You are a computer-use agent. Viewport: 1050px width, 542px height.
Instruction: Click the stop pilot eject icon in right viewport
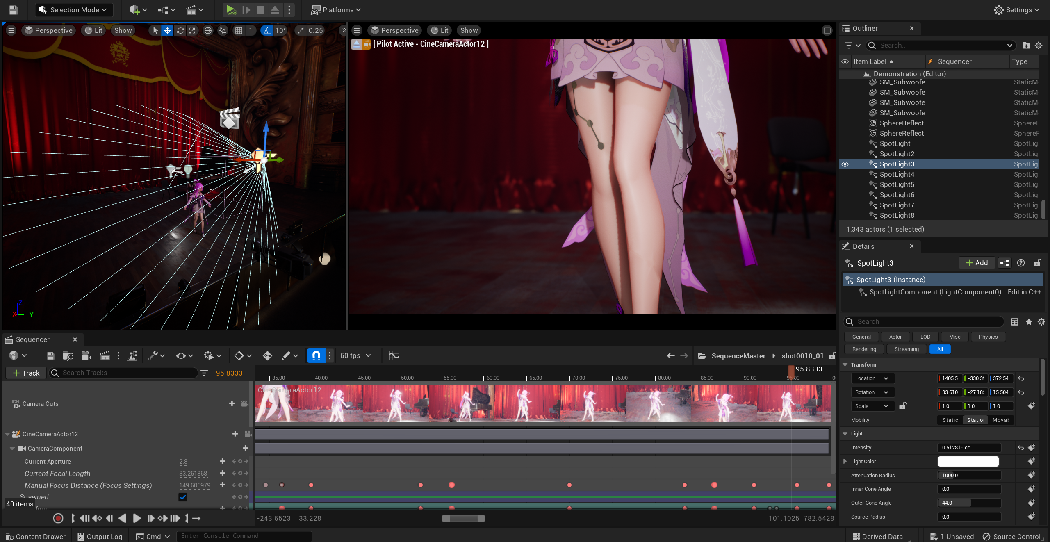[x=356, y=44]
